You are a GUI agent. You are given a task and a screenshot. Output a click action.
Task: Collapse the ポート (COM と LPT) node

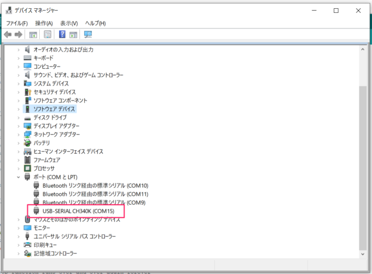click(x=19, y=177)
